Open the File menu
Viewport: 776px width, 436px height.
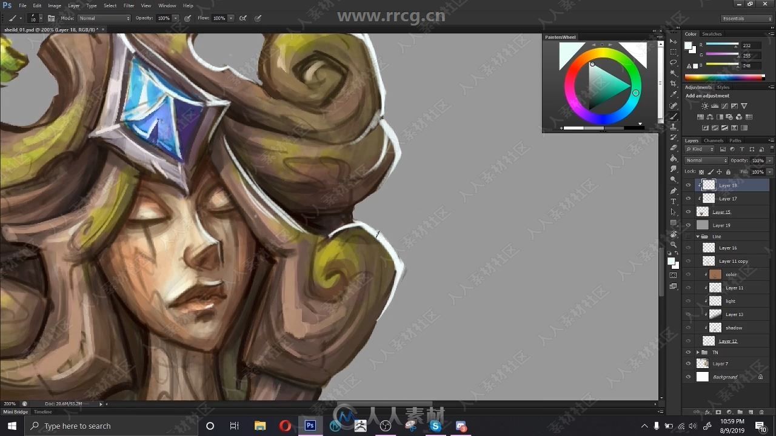point(22,5)
